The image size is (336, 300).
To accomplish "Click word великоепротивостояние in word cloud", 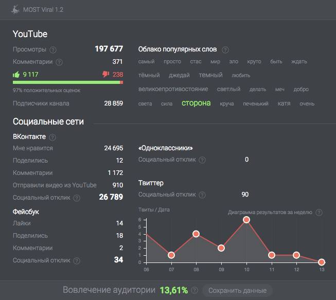I will (x=173, y=89).
